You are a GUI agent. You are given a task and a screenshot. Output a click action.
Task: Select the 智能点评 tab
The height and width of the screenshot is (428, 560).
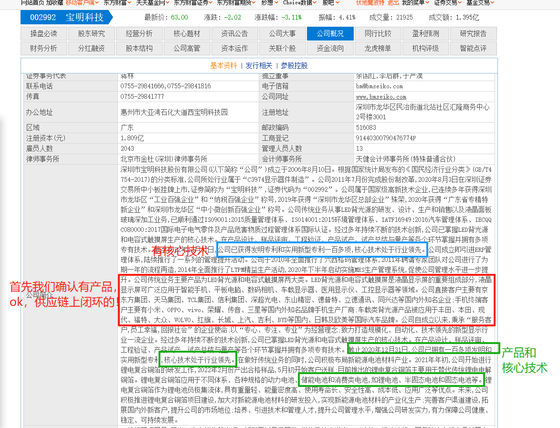coord(473,48)
